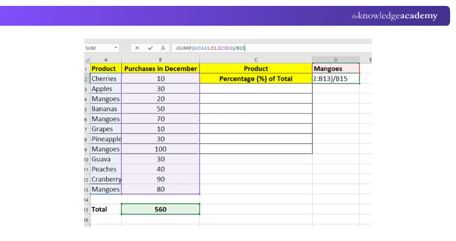This screenshot has height=241, width=456.
Task: Select row 1 header
Action: click(87, 69)
